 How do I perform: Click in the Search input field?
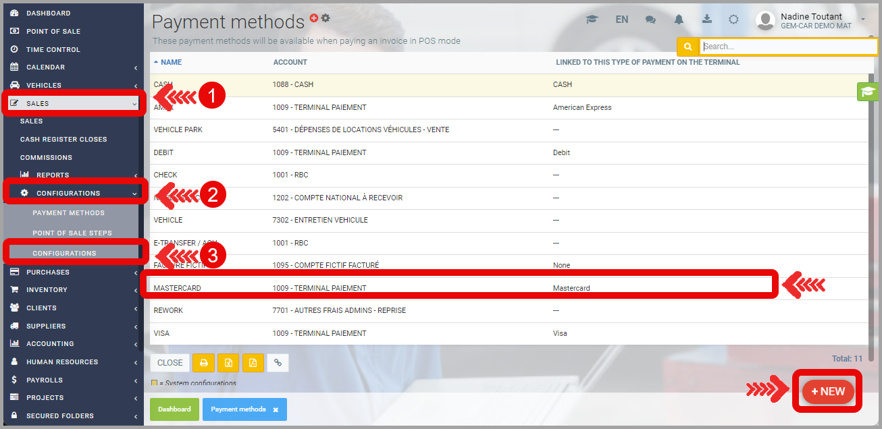(x=787, y=47)
